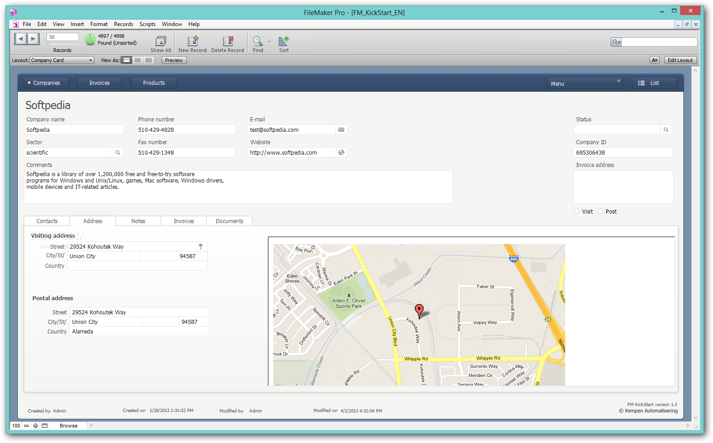Click the Comments text box
The width and height of the screenshot is (713, 443).
[238, 187]
